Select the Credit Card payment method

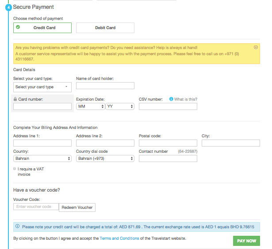click(42, 28)
